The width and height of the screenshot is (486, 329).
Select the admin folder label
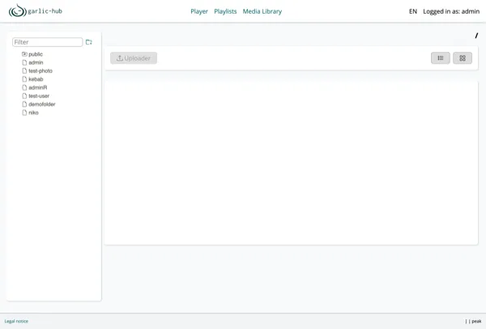click(36, 62)
